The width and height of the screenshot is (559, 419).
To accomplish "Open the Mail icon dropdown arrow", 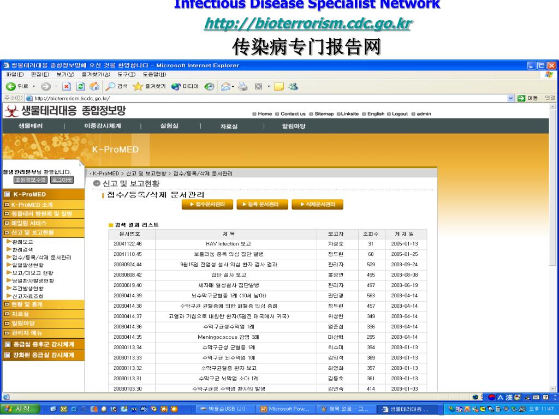I will coord(233,86).
